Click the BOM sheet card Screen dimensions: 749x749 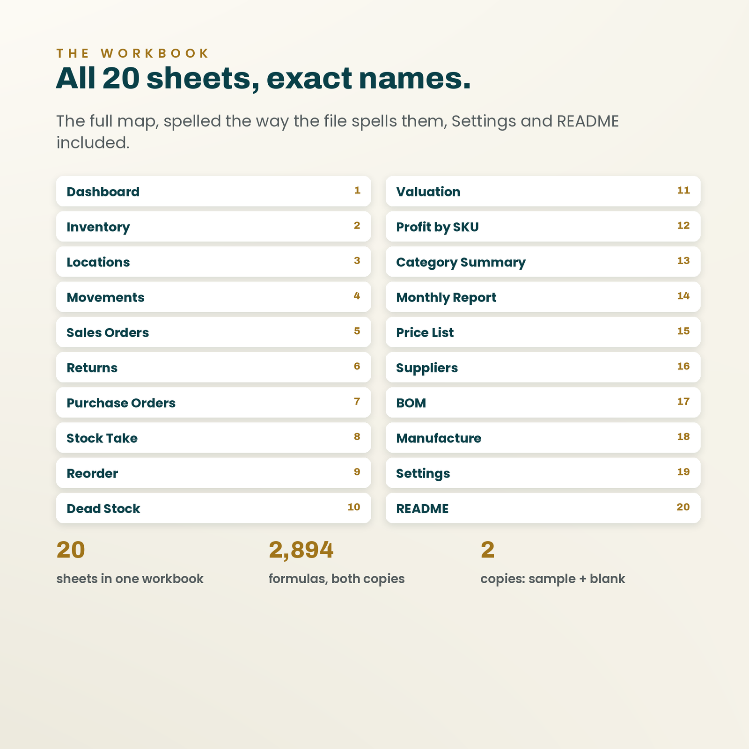pos(543,403)
